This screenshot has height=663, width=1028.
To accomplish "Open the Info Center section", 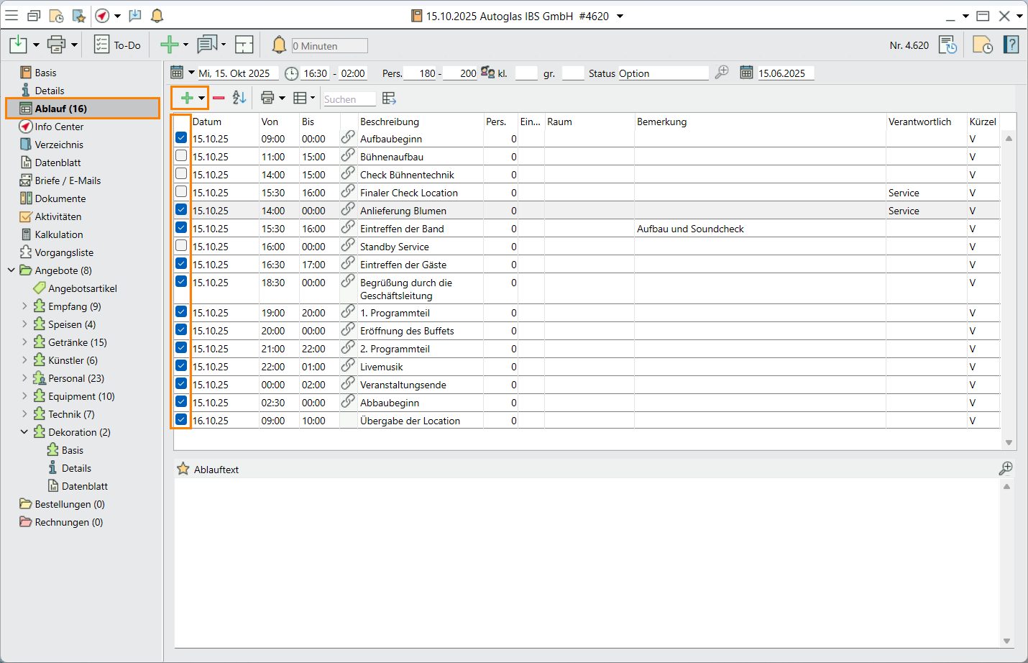I will pos(59,127).
